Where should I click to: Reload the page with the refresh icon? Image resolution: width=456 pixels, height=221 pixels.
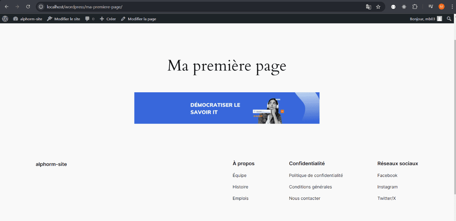click(x=28, y=7)
